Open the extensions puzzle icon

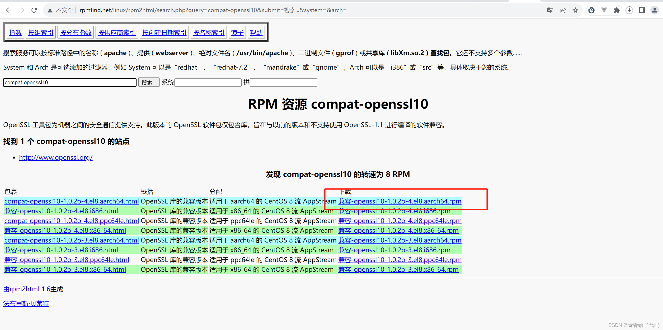[x=617, y=10]
